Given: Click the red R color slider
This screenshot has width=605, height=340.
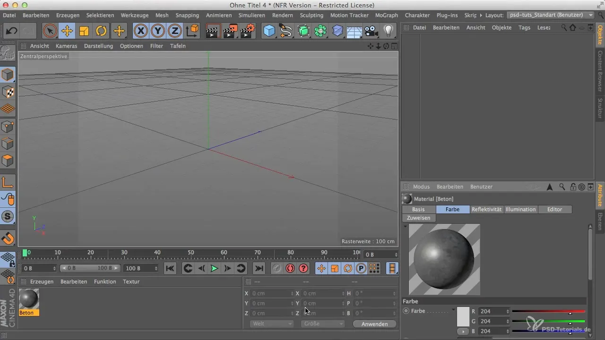Looking at the screenshot, I should (x=548, y=312).
